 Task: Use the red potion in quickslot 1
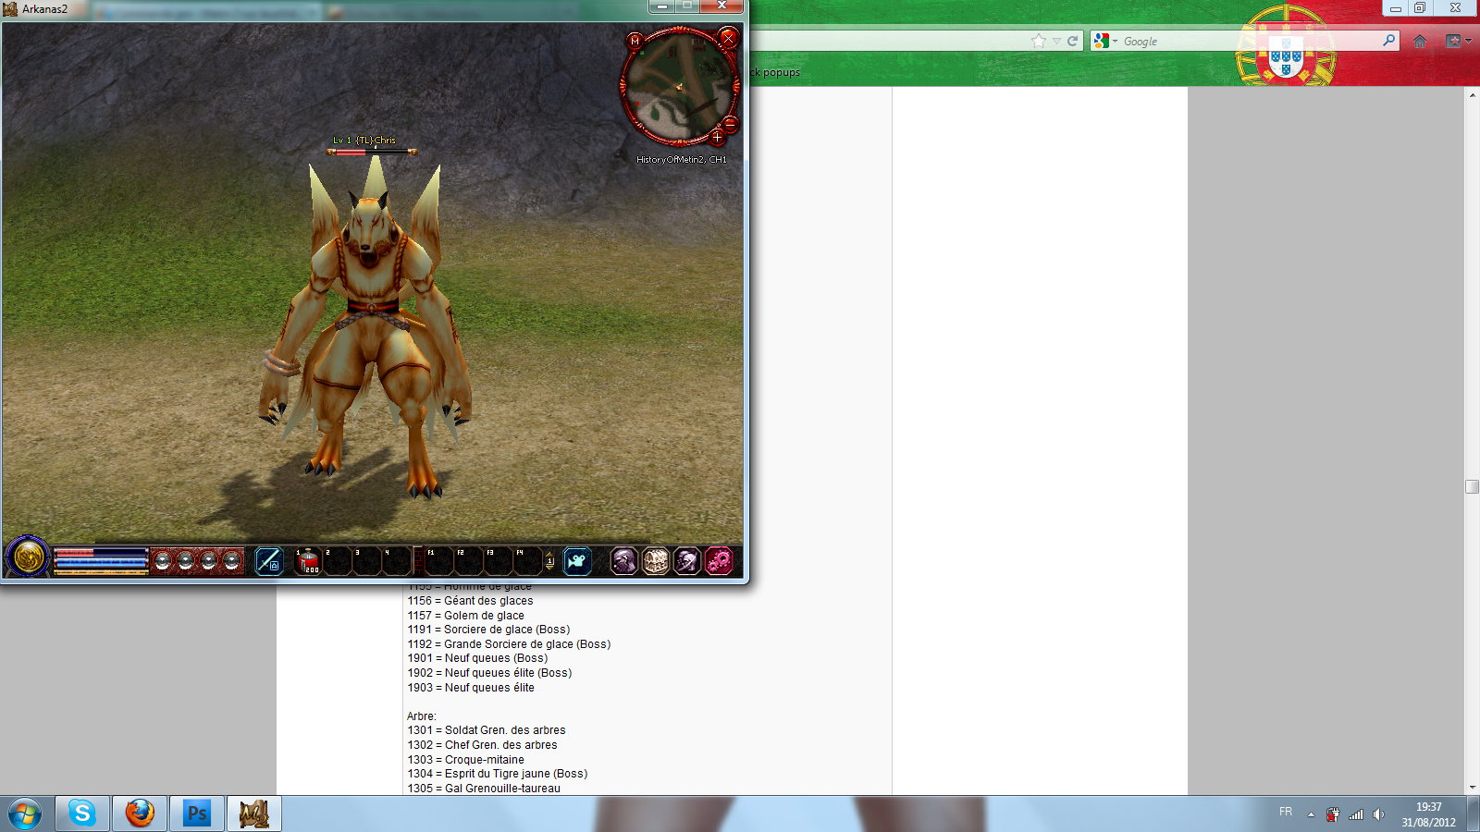(x=309, y=561)
